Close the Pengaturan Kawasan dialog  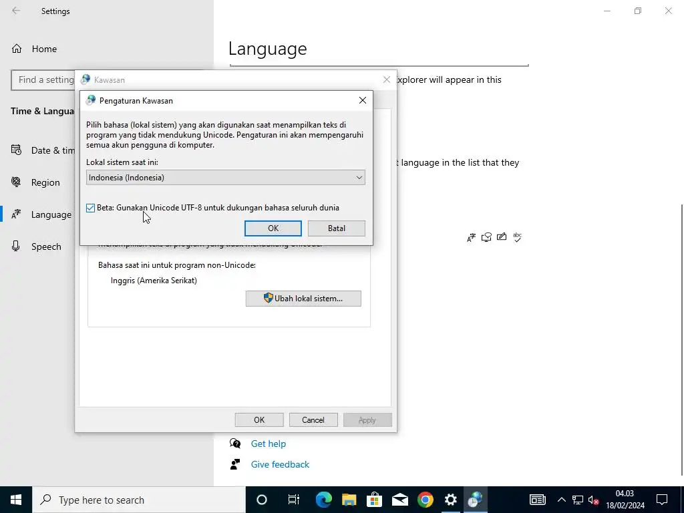[x=363, y=100]
